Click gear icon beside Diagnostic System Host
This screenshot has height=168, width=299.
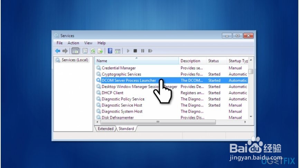coord(99,111)
